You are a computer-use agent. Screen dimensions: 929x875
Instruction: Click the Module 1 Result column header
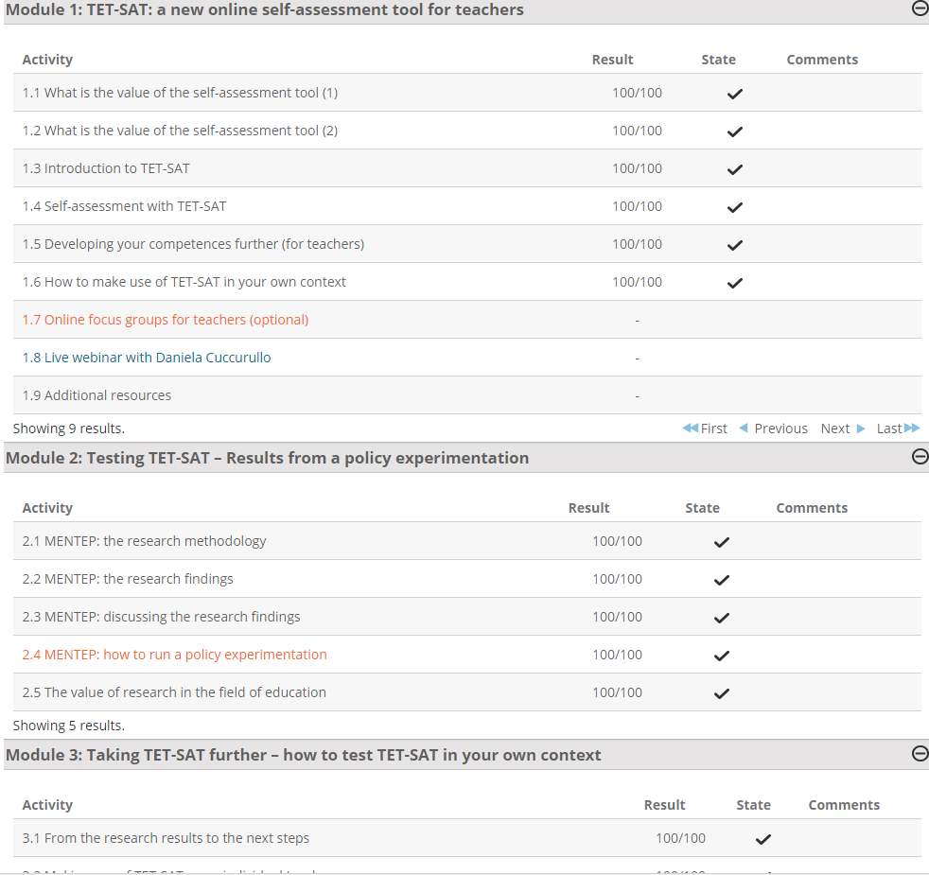click(613, 60)
